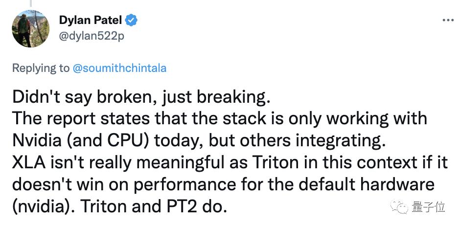Follow the @soumithchintala mention link
Image resolution: width=460 pixels, height=227 pixels.
pos(119,68)
